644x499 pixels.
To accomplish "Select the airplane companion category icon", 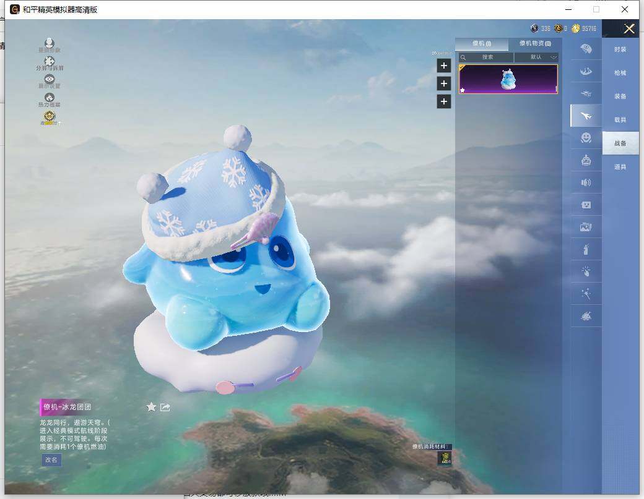I will pyautogui.click(x=586, y=116).
